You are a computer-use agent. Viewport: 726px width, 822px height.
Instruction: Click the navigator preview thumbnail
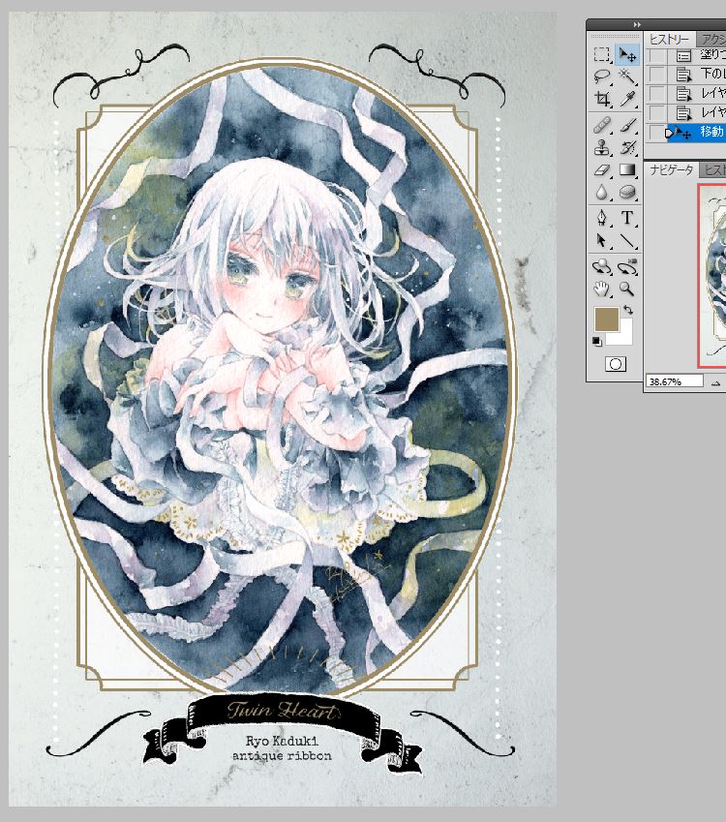(x=712, y=275)
